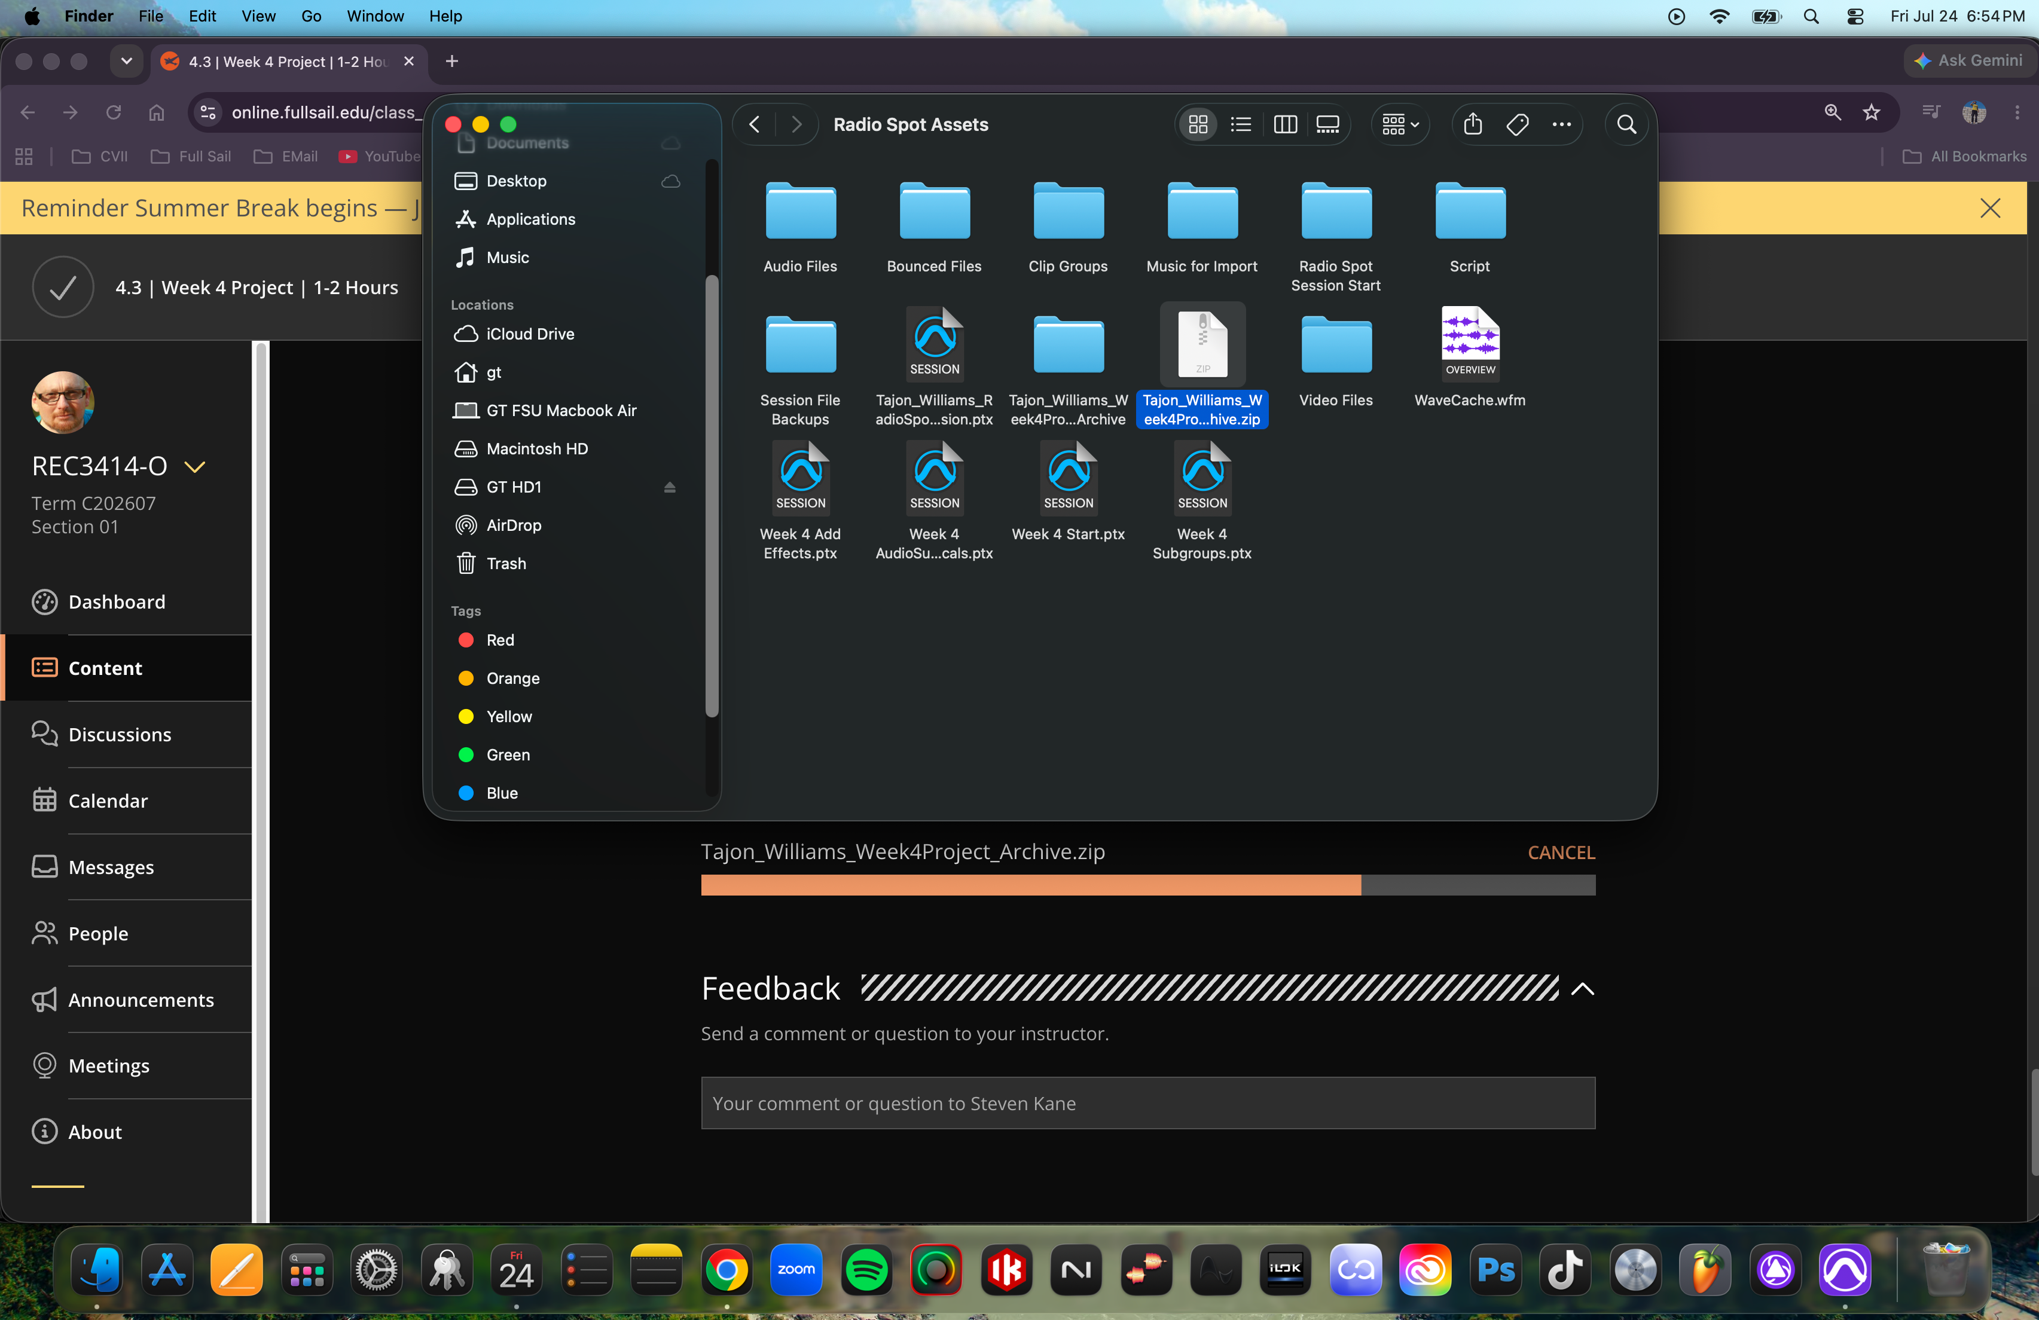Bookmark this page with the star icon
Viewport: 2039px width, 1320px height.
tap(1871, 112)
